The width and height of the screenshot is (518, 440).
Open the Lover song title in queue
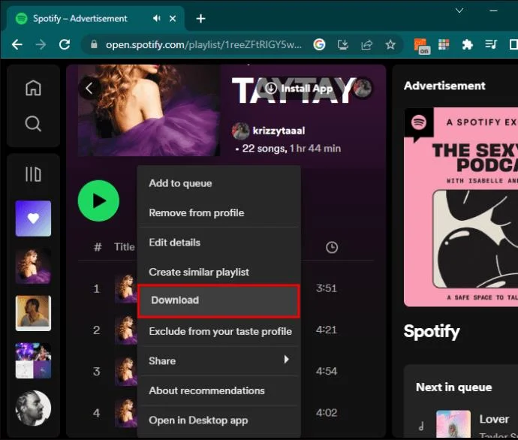click(x=494, y=419)
